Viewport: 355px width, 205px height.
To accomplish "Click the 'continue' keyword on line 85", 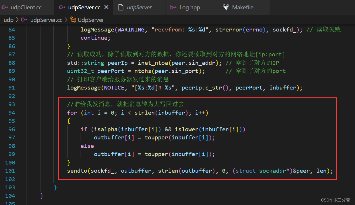I will (x=94, y=38).
